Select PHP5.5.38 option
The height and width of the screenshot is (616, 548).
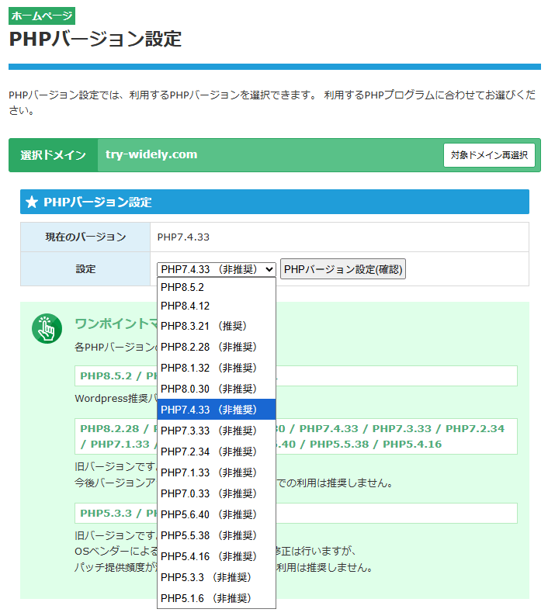click(x=216, y=535)
